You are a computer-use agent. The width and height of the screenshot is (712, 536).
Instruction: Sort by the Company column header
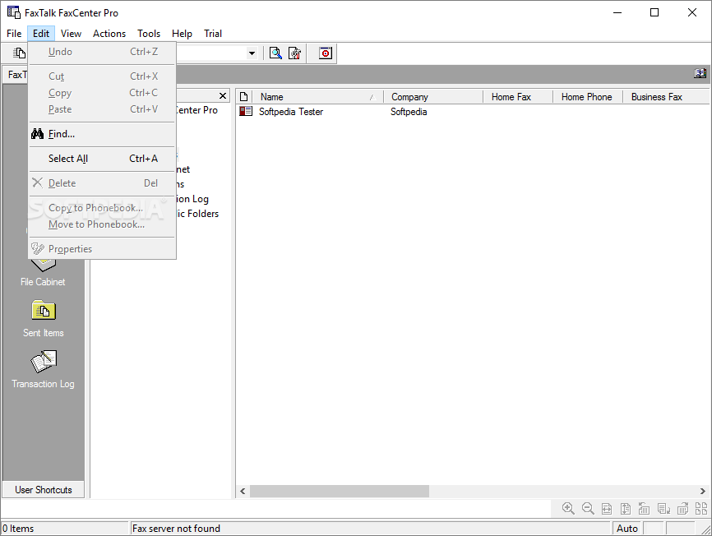coord(432,97)
